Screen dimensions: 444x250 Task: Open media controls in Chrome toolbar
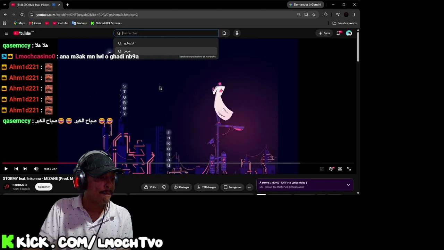(338, 15)
